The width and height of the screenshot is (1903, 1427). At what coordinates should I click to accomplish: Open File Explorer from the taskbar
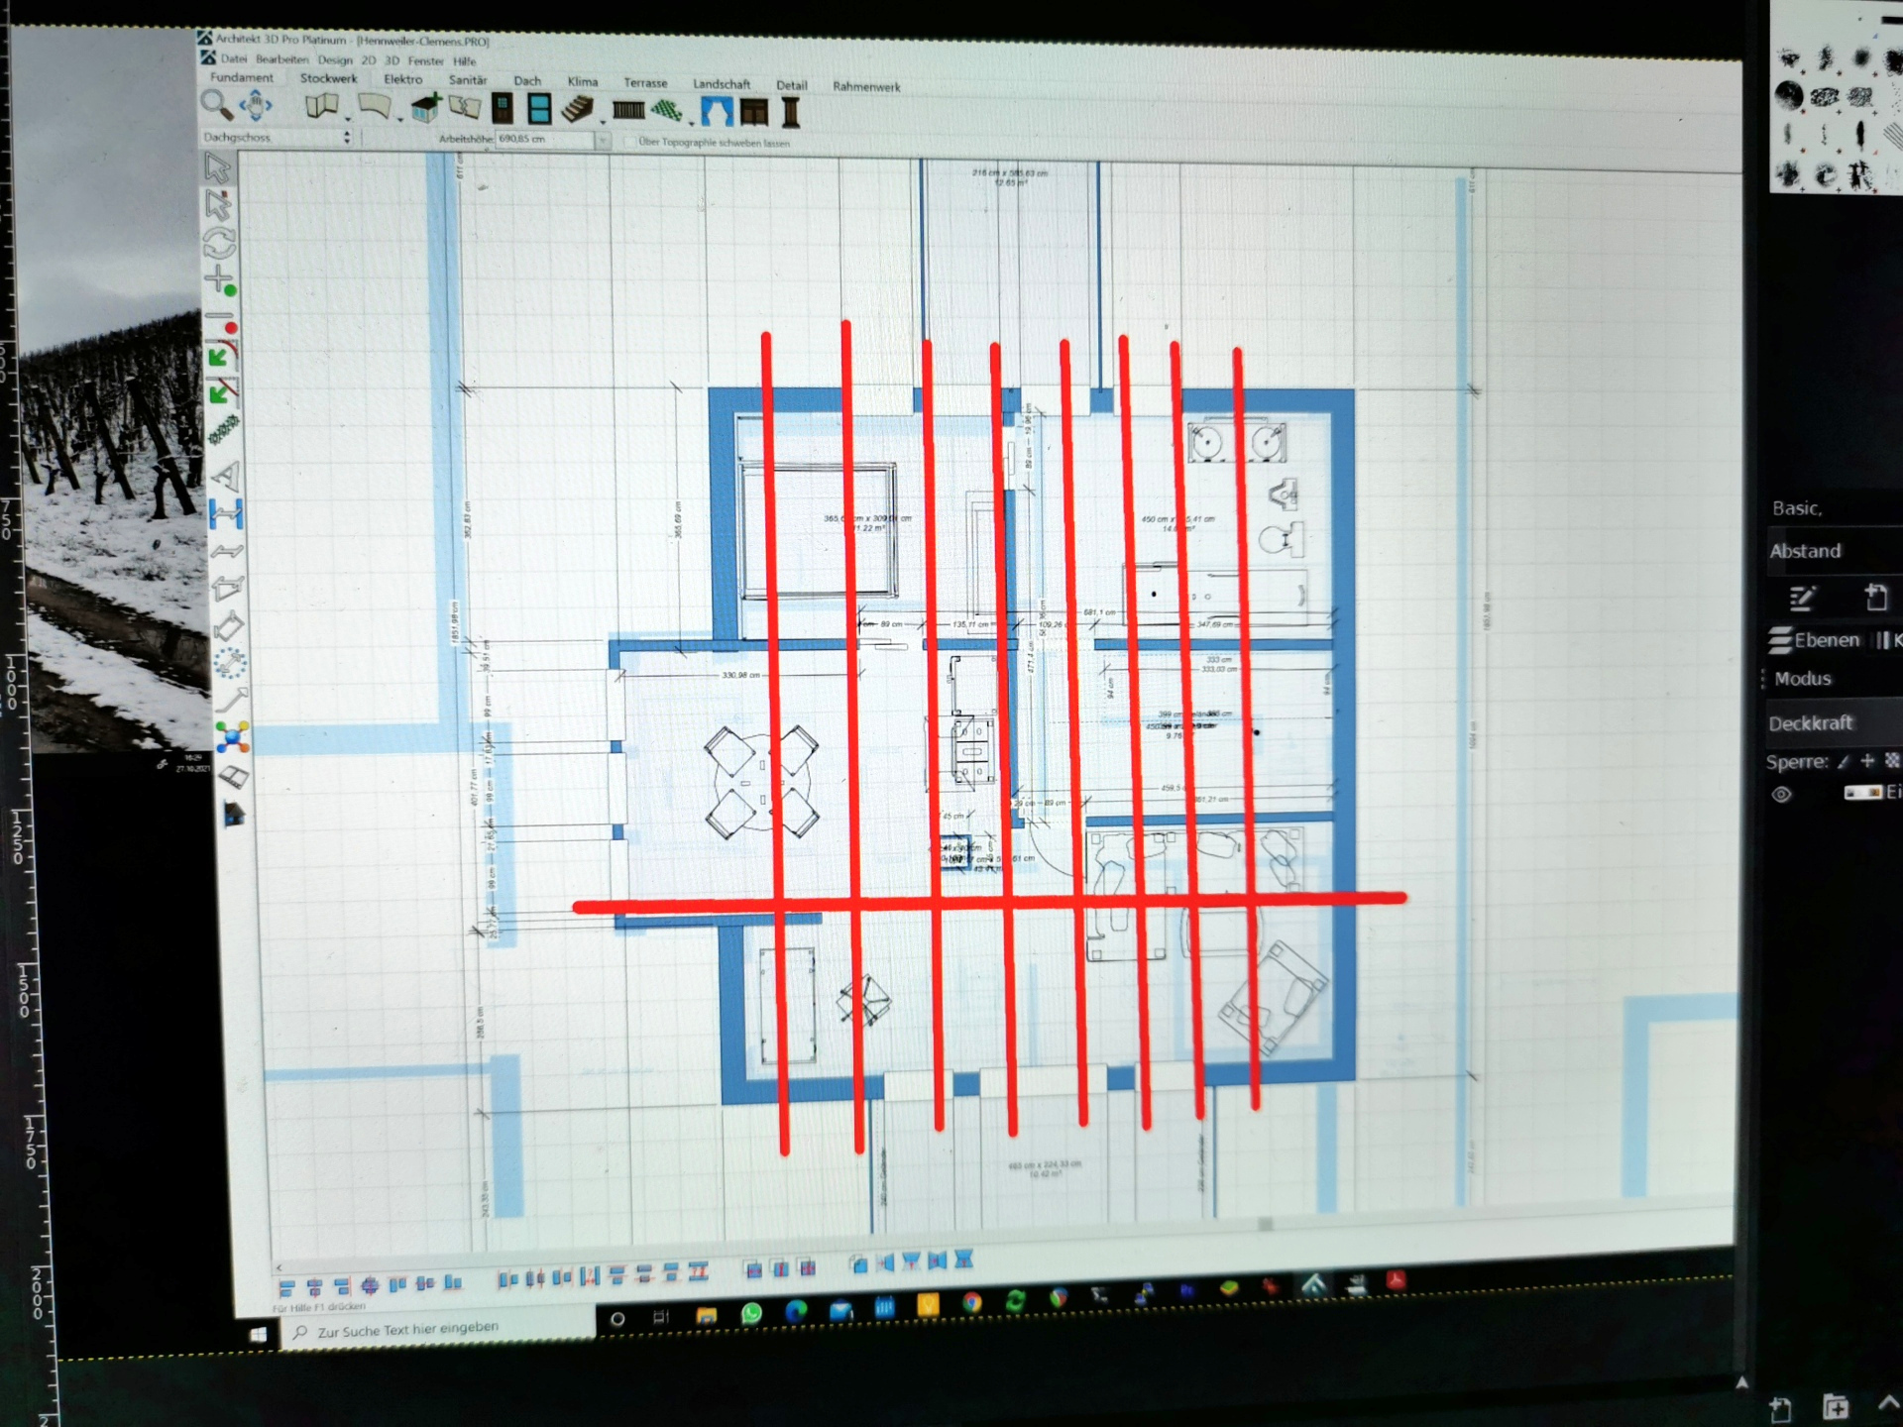707,1315
